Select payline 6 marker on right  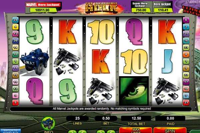pos(186,20)
